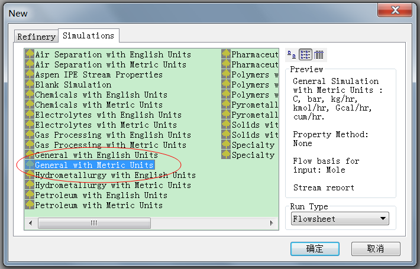
Task: Select Air Separation with Metric Units template
Action: click(x=111, y=64)
